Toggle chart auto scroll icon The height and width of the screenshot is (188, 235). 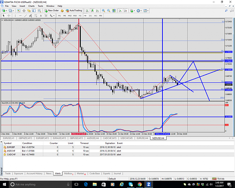[120, 11]
